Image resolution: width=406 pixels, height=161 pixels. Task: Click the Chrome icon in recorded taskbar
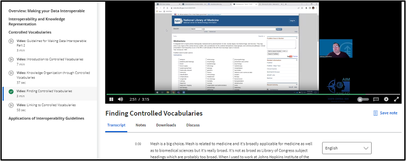(x=173, y=92)
